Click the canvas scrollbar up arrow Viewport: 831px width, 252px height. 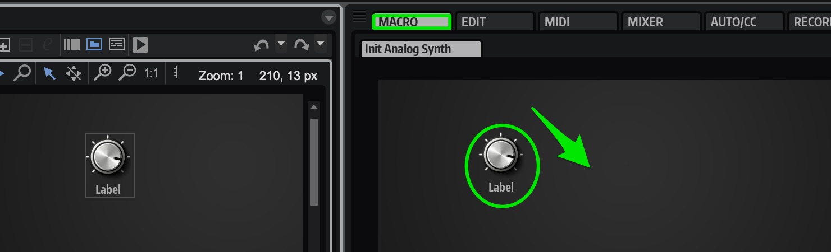pos(314,106)
